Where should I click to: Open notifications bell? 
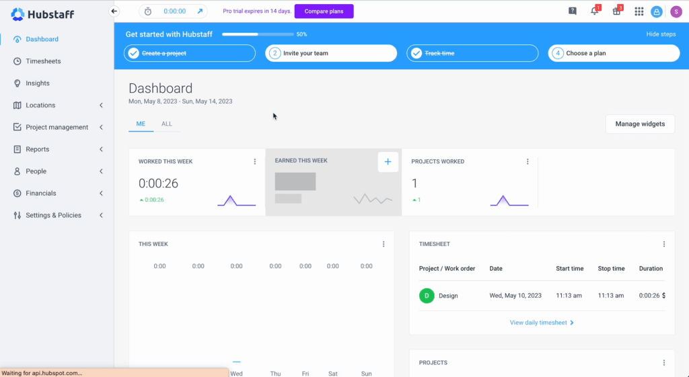pyautogui.click(x=595, y=11)
